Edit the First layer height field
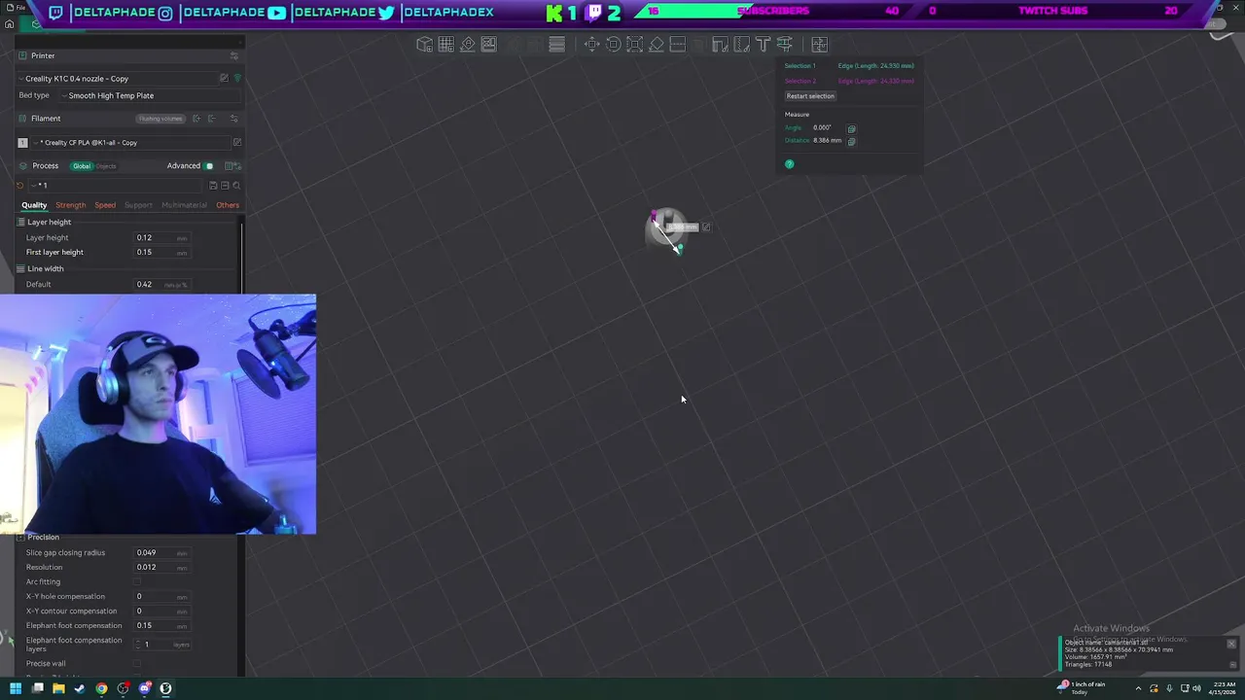Image resolution: width=1245 pixels, height=700 pixels. coord(161,253)
